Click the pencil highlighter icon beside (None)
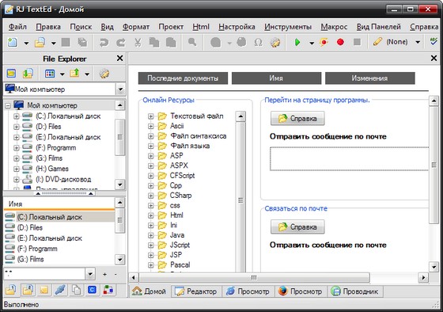 [377, 42]
